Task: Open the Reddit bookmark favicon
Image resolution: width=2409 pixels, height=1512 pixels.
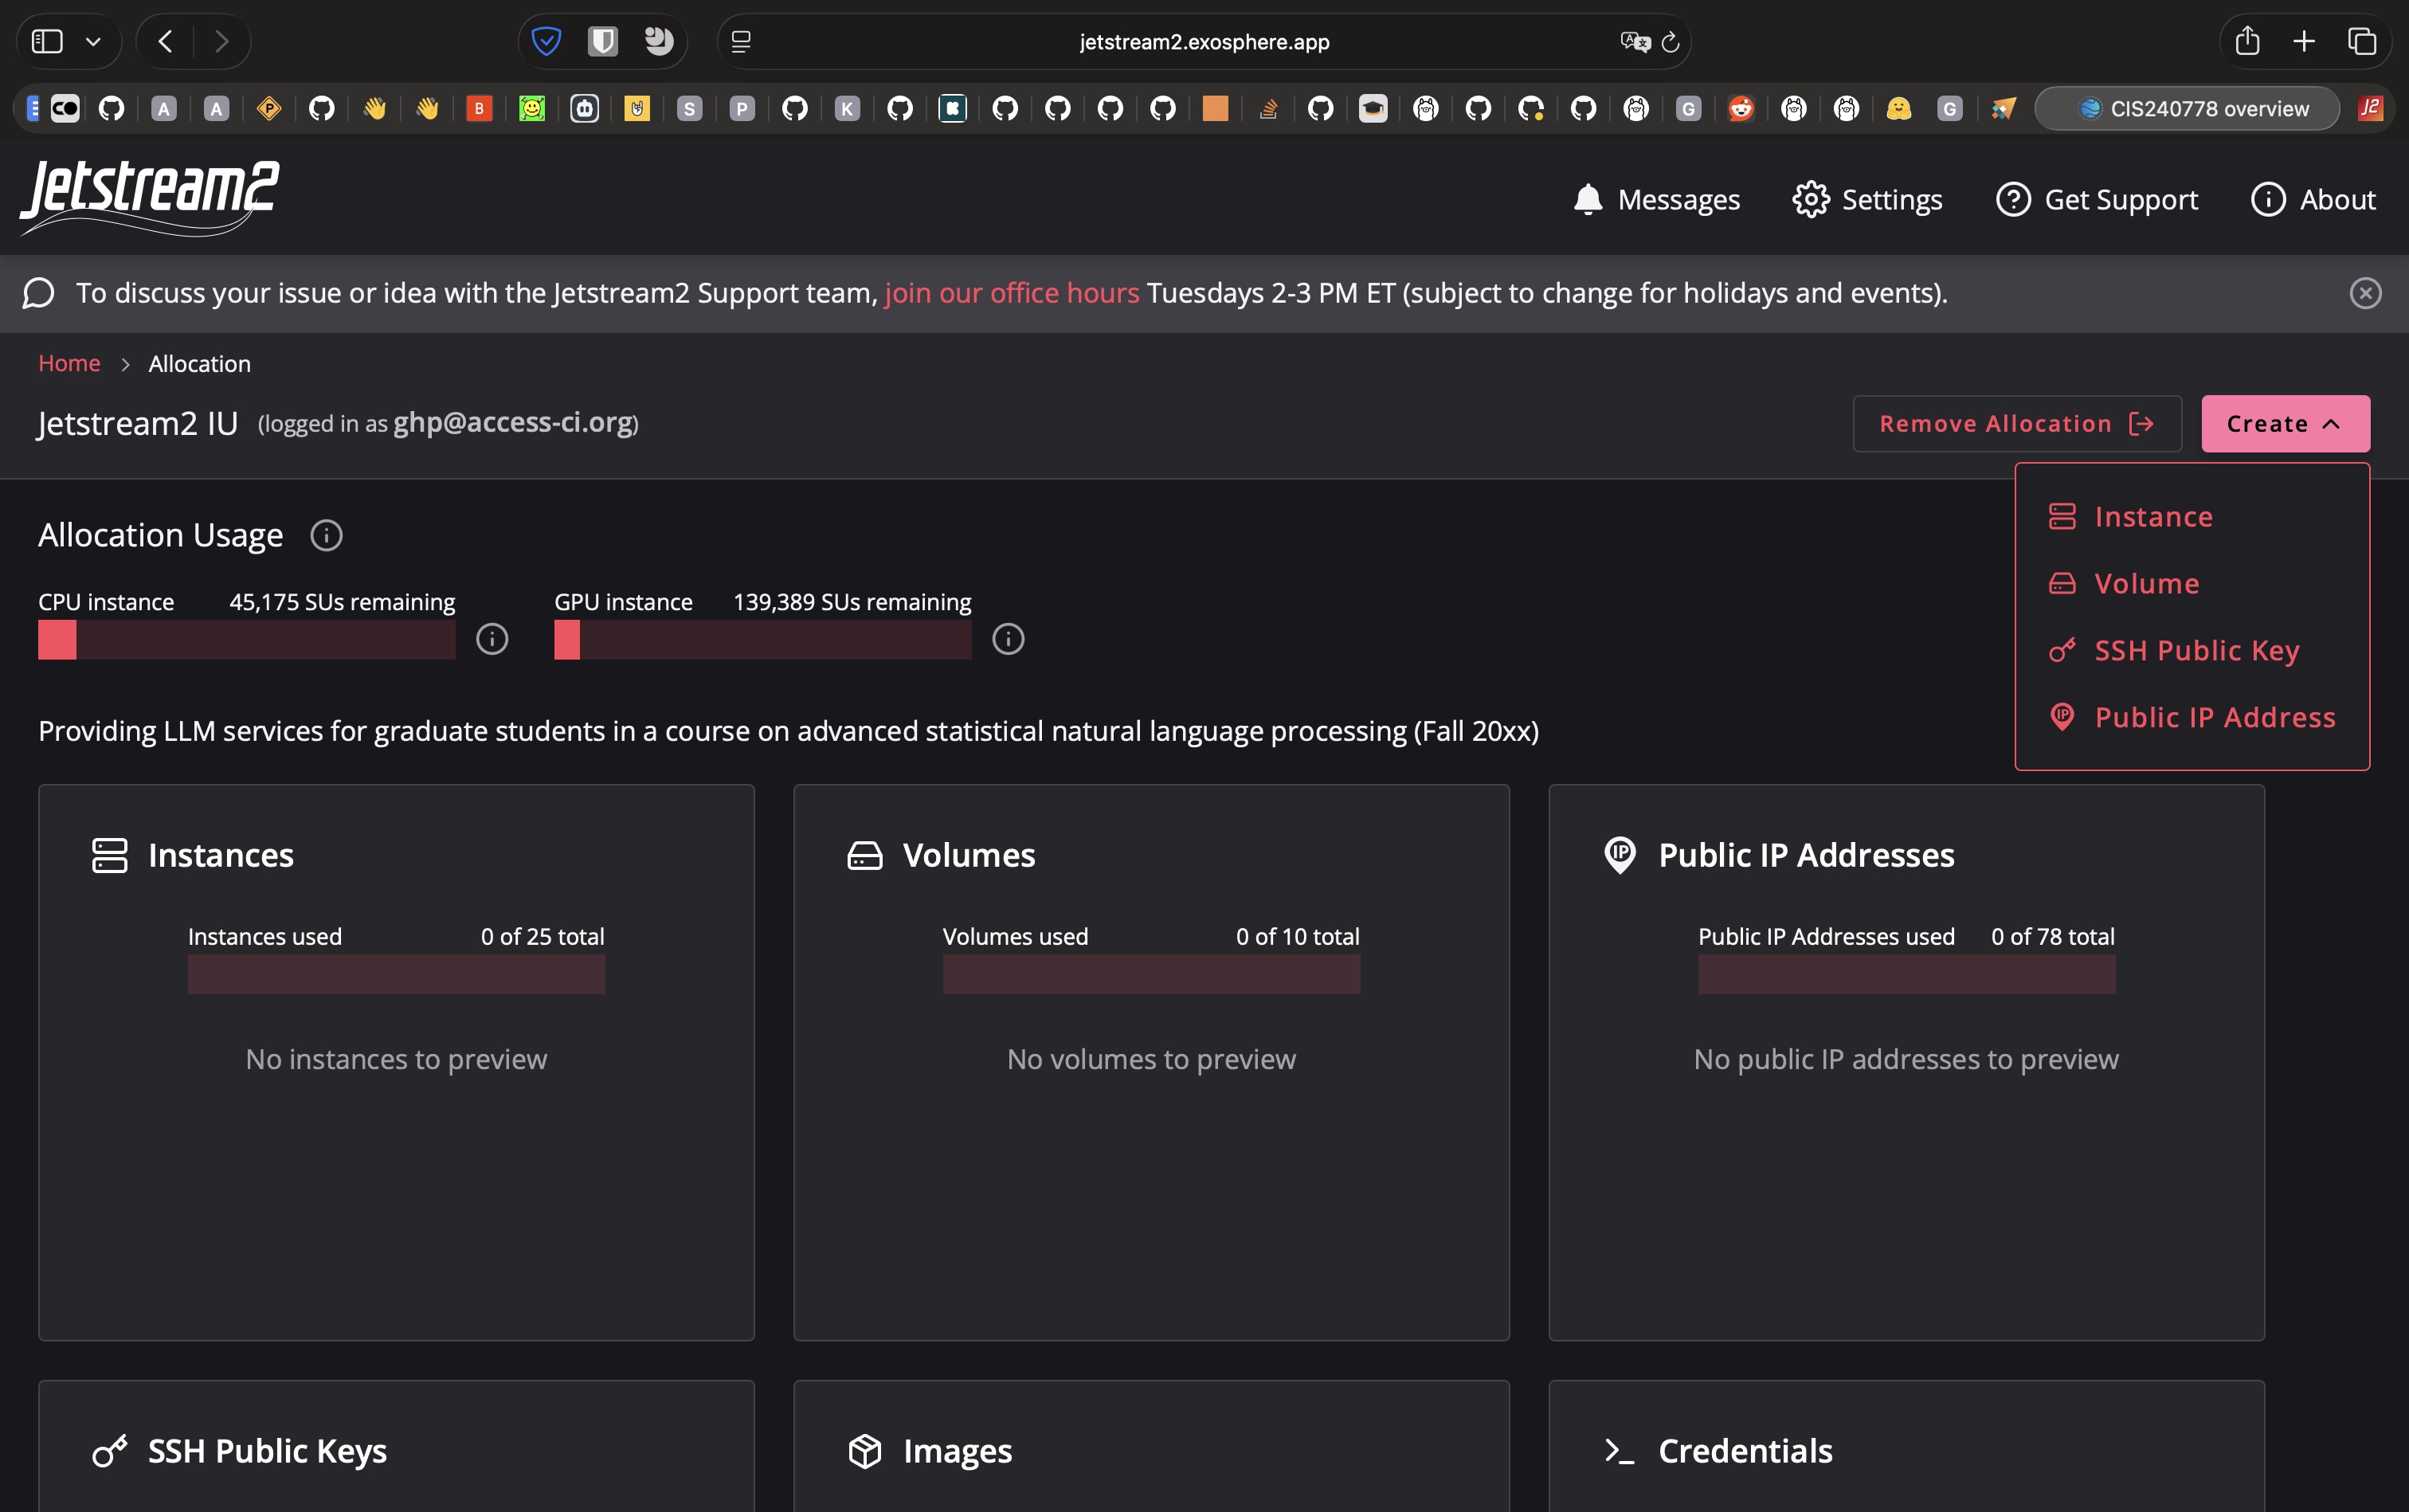Action: click(1741, 108)
